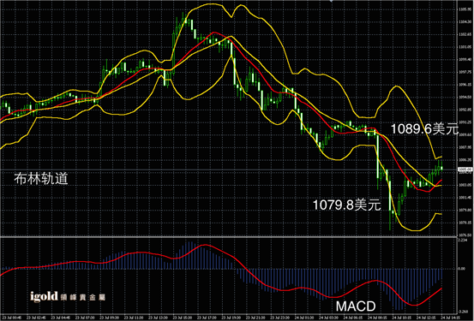Click the 布林轨道 chart annotation label

click(41, 179)
